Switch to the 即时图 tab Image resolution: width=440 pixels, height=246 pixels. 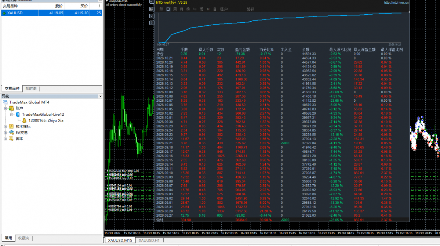tap(31, 88)
